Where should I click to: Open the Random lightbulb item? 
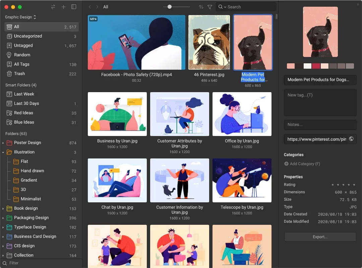(42, 55)
